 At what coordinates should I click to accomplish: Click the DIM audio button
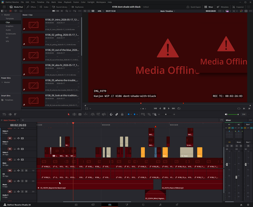click(x=243, y=114)
